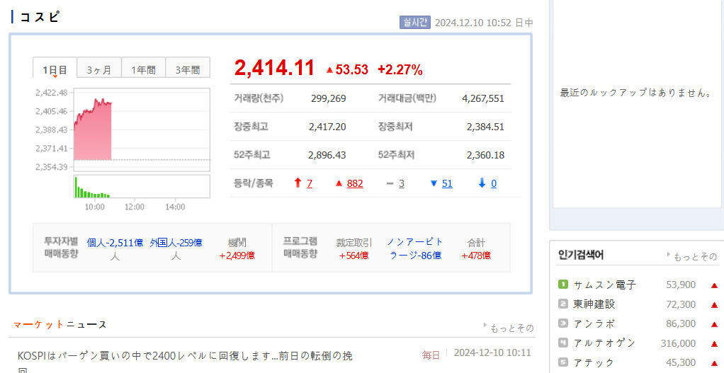Switch chart to 3ヶ月 tab
724x373 pixels.
pos(99,69)
